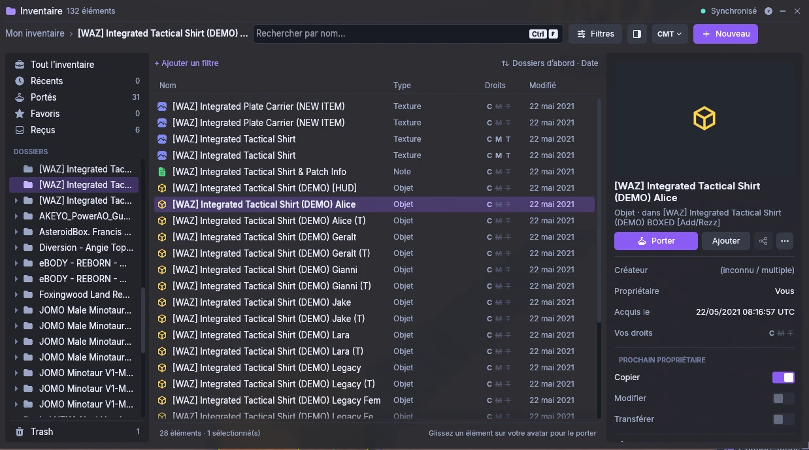Click the + Ajouter un filtre link
809x450 pixels.
pyautogui.click(x=186, y=63)
